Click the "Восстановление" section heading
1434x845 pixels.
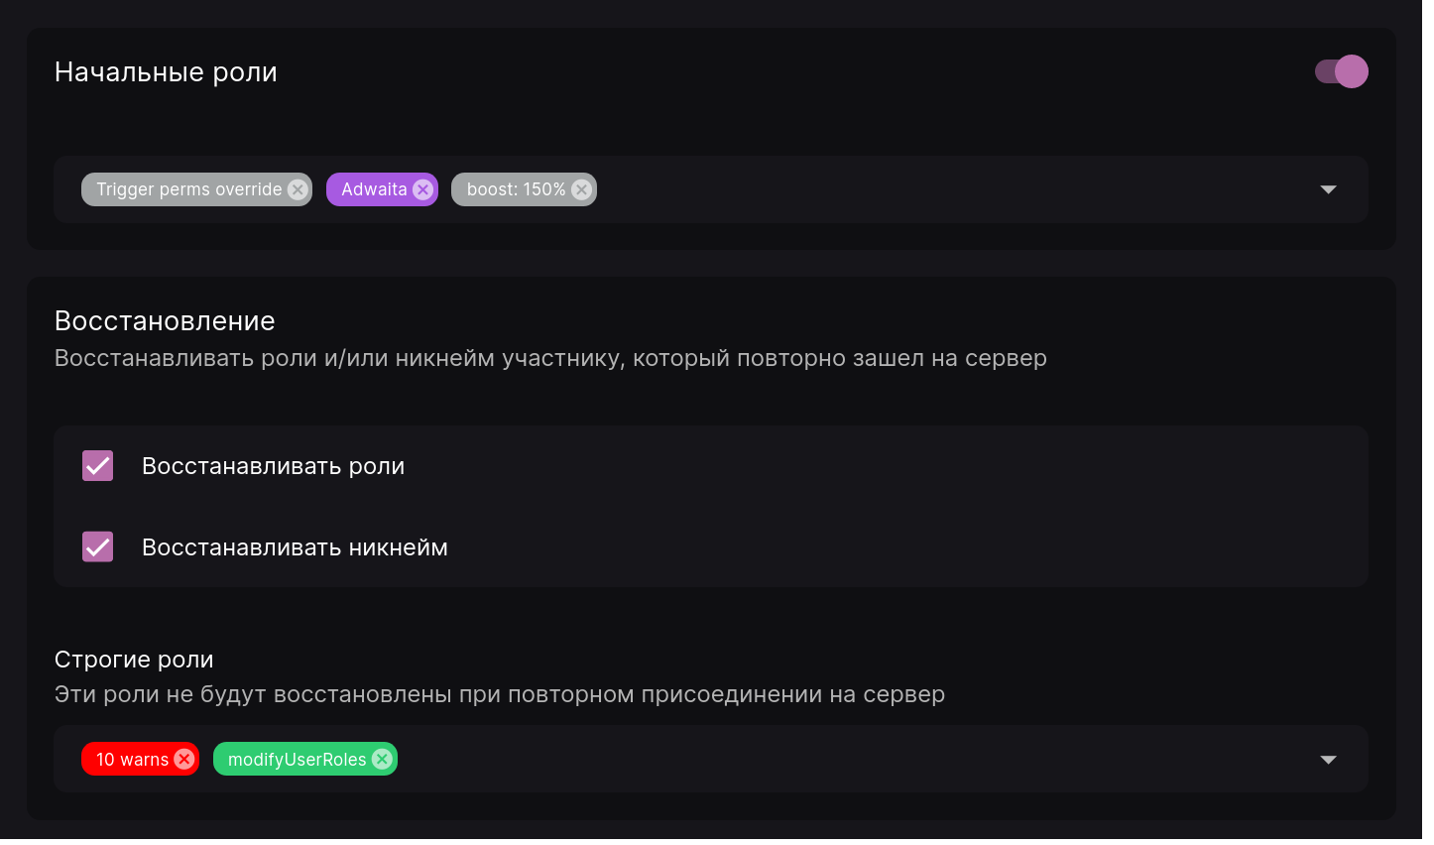point(165,320)
